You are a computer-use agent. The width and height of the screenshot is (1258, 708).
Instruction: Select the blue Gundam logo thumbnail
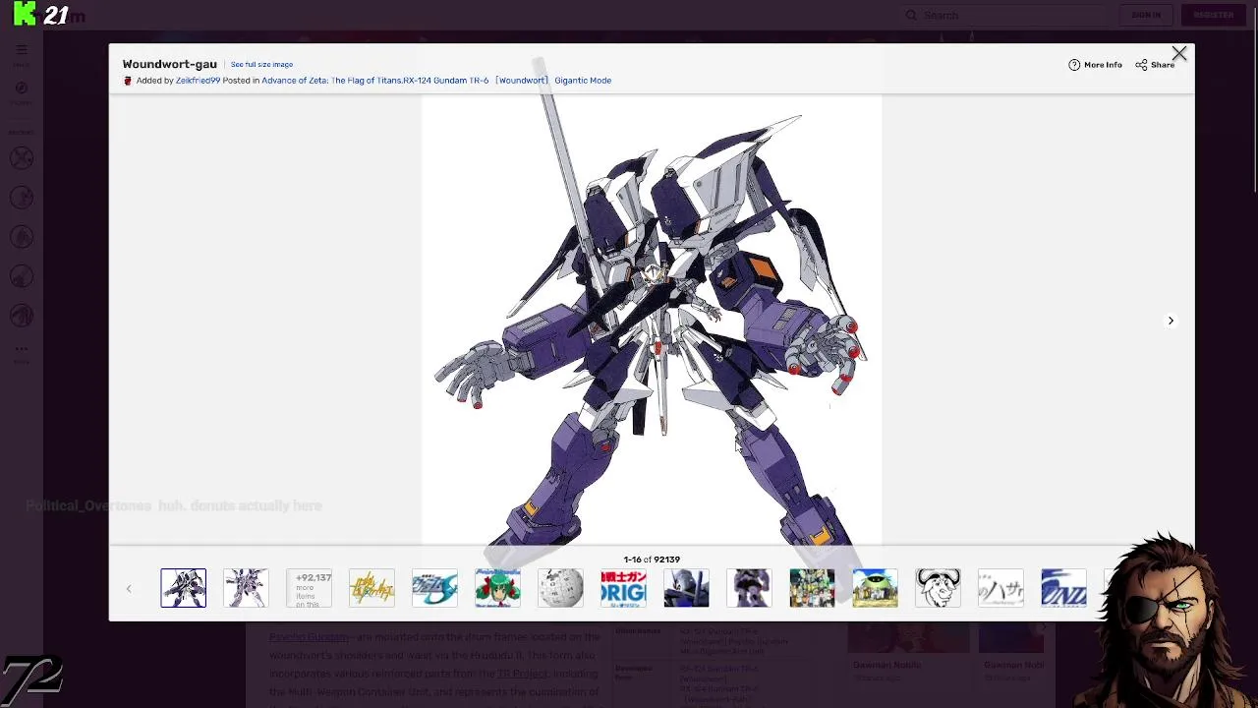[x=434, y=588]
